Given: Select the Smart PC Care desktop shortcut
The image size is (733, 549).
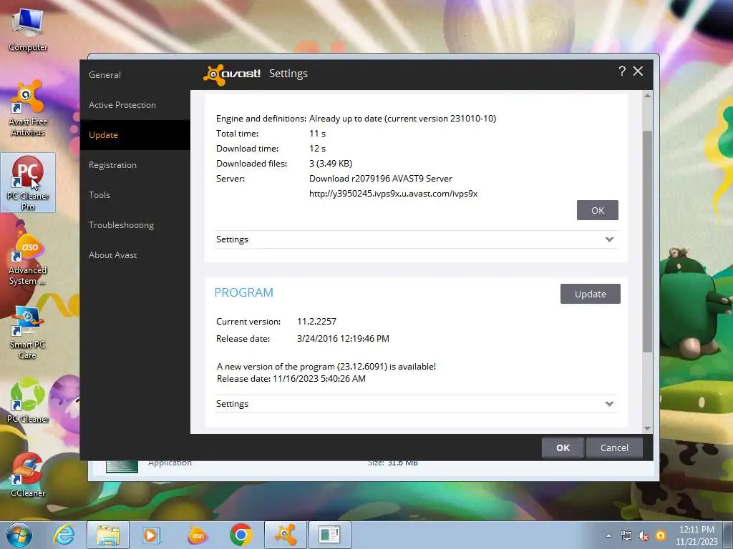Looking at the screenshot, I should pos(28,332).
